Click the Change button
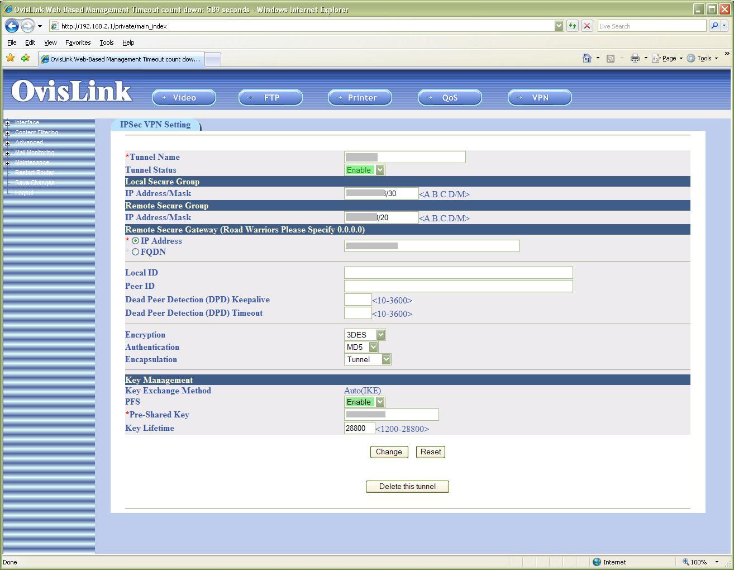This screenshot has width=734, height=570. tap(389, 452)
